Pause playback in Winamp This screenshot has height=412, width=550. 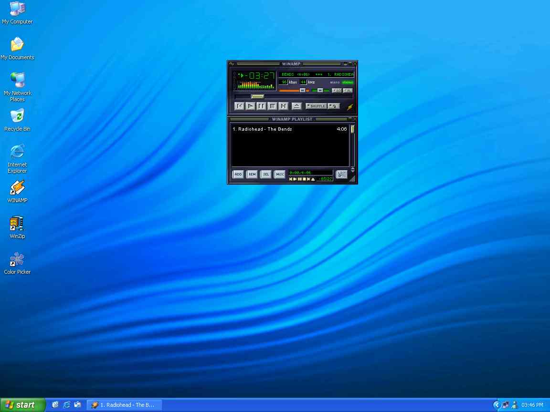(x=261, y=106)
